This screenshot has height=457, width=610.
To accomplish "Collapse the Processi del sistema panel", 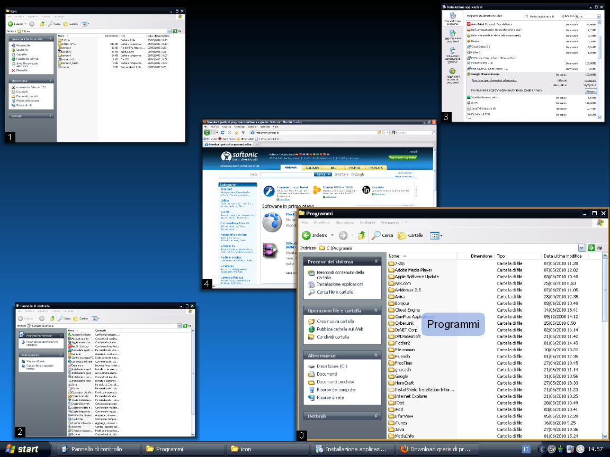I will (376, 261).
